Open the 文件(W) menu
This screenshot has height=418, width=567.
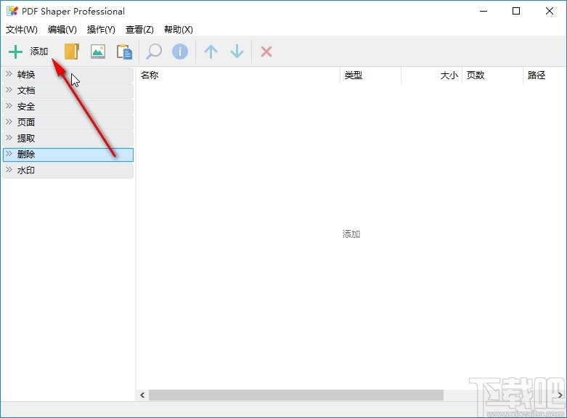tap(22, 29)
